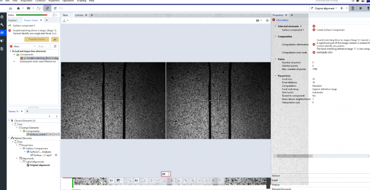Open the Original alignment dropdown
Viewport: 370px width, 190px height.
pyautogui.click(x=336, y=8)
